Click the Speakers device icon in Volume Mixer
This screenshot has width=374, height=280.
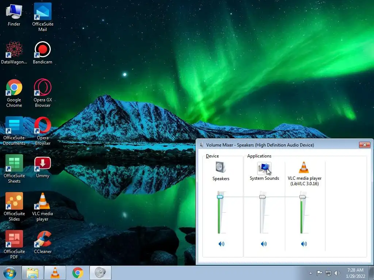click(x=220, y=167)
